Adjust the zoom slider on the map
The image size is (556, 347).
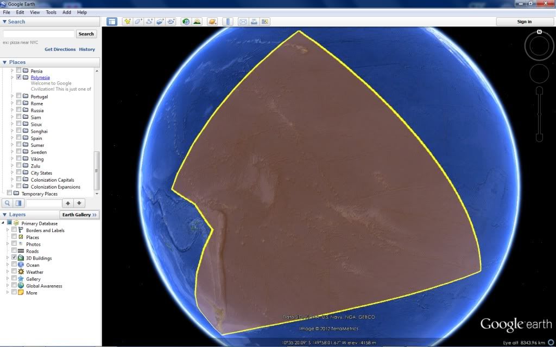pyautogui.click(x=539, y=114)
